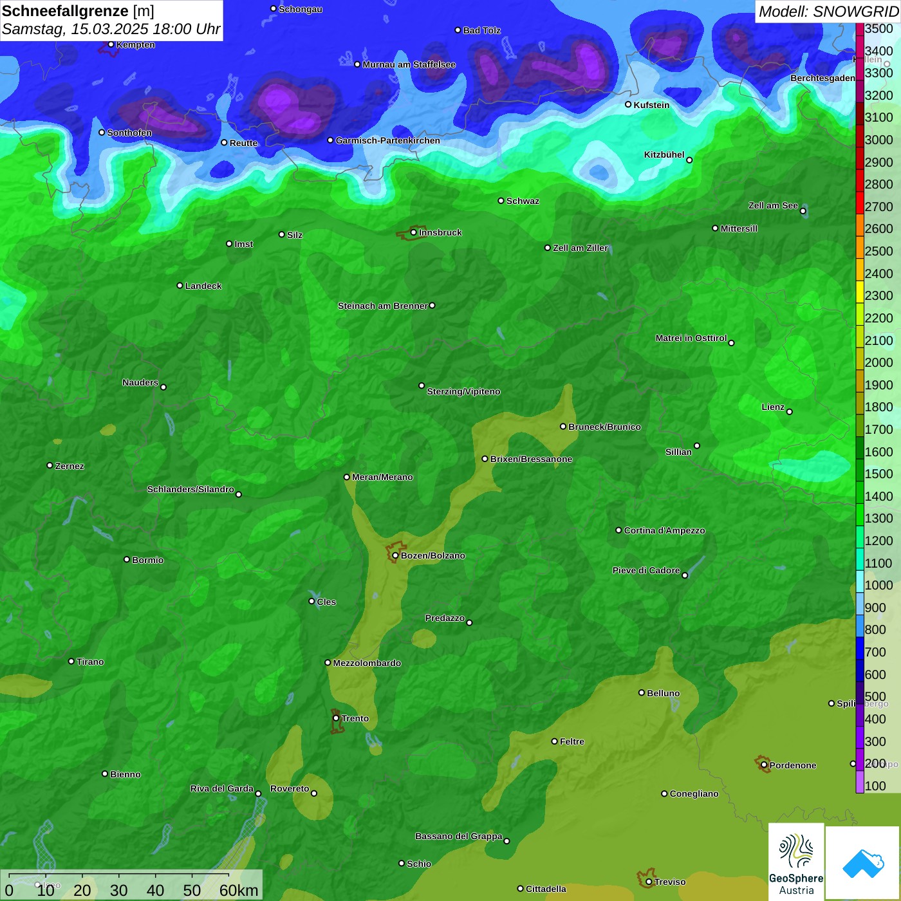Click the 'Zell am Ziller' label
This screenshot has height=901, width=901.
click(581, 248)
